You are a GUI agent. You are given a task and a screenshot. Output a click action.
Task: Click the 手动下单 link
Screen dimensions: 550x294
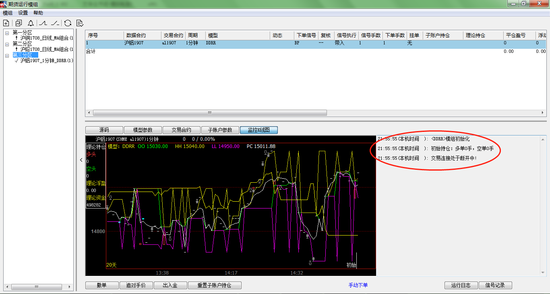pyautogui.click(x=358, y=286)
